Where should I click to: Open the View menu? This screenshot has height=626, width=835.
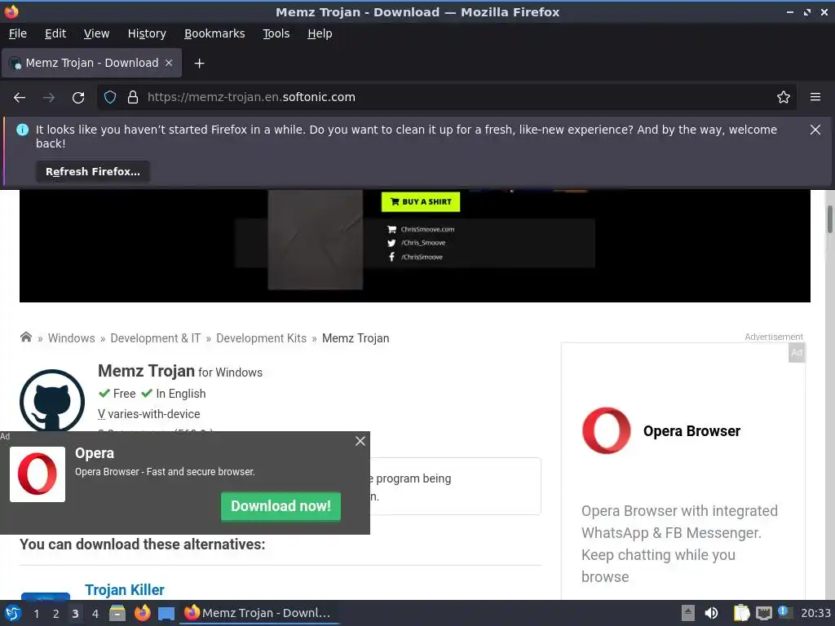pyautogui.click(x=96, y=33)
